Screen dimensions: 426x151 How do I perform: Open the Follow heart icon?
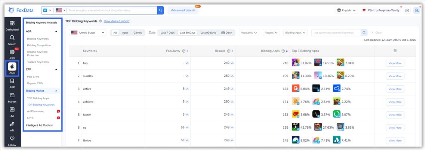12,139
